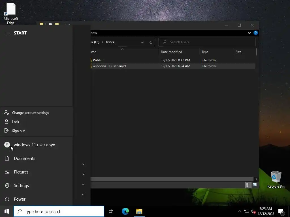
Task: Expand the address bar history dropdown
Action: coord(142,42)
